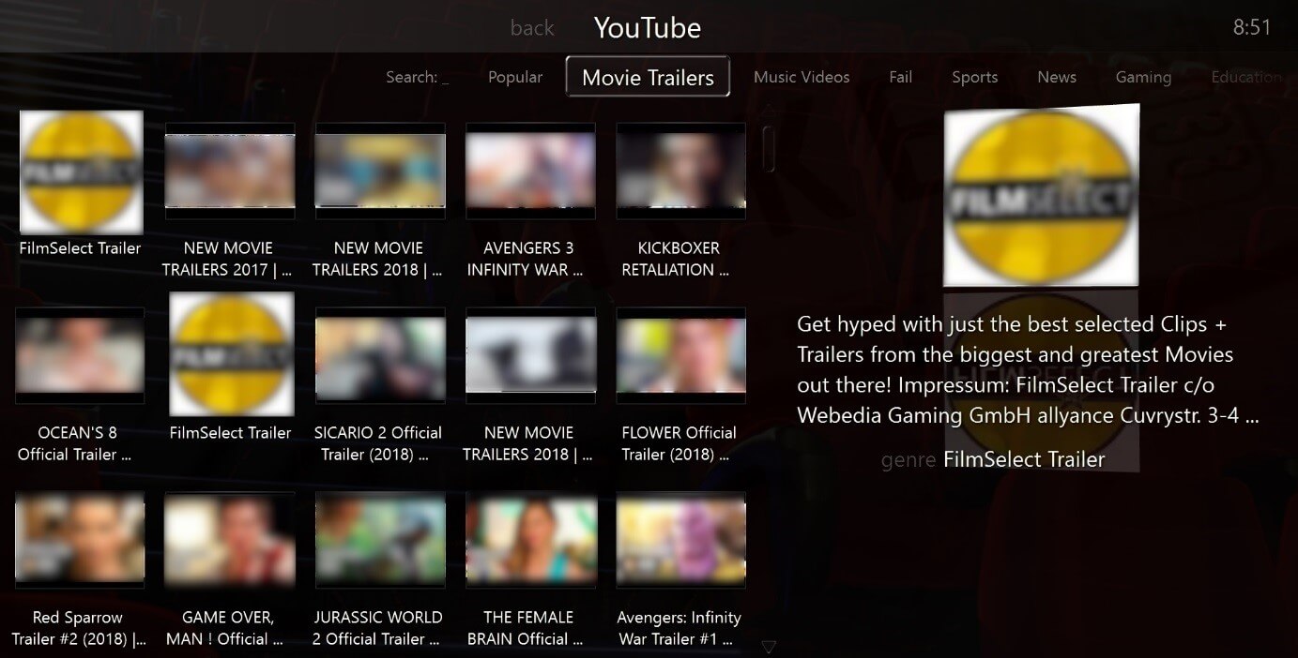Switch to the Popular tab

515,77
